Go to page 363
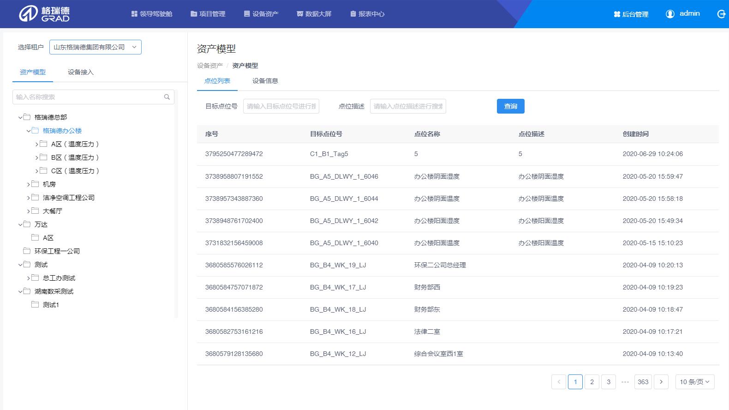Screen dimensions: 729x410 (x=643, y=382)
